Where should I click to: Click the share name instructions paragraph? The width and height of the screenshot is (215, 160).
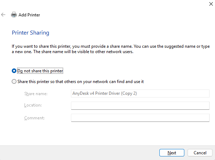tap(107, 49)
